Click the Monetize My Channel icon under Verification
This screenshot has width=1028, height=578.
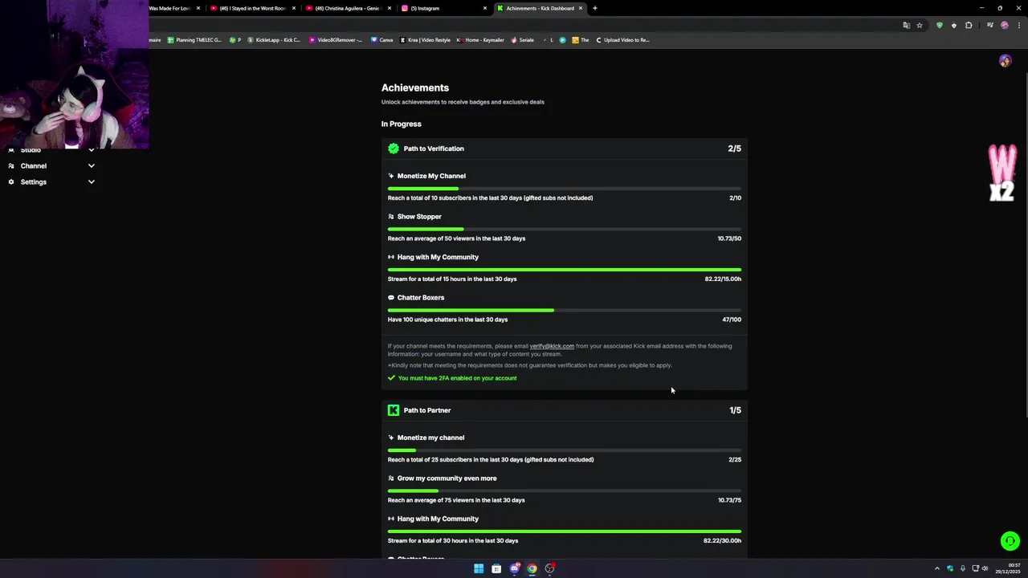(x=391, y=176)
